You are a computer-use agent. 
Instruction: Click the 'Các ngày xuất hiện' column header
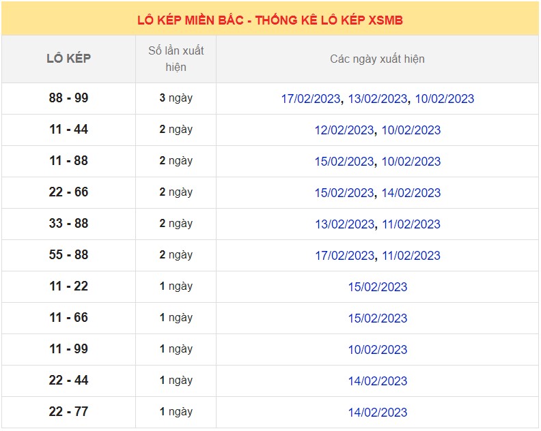(377, 59)
